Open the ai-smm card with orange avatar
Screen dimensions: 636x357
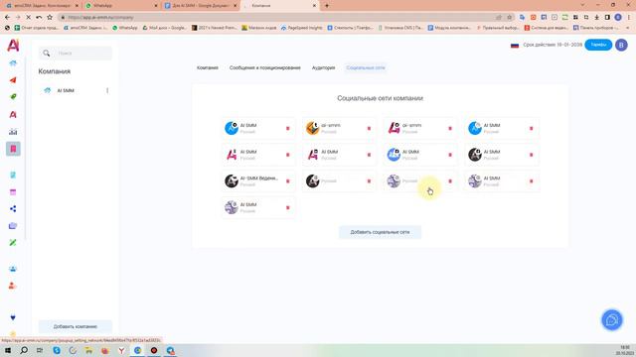coord(339,128)
